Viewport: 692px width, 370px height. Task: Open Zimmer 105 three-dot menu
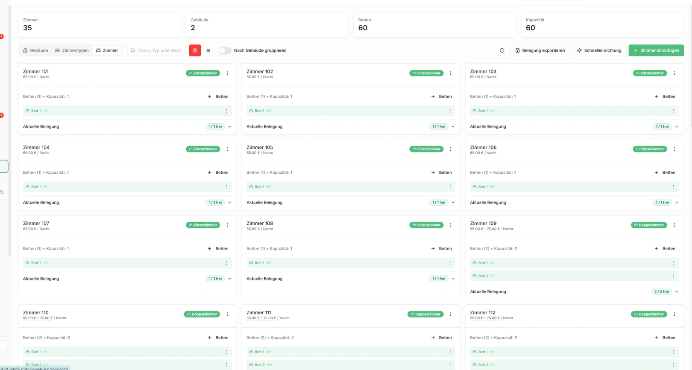pyautogui.click(x=451, y=149)
